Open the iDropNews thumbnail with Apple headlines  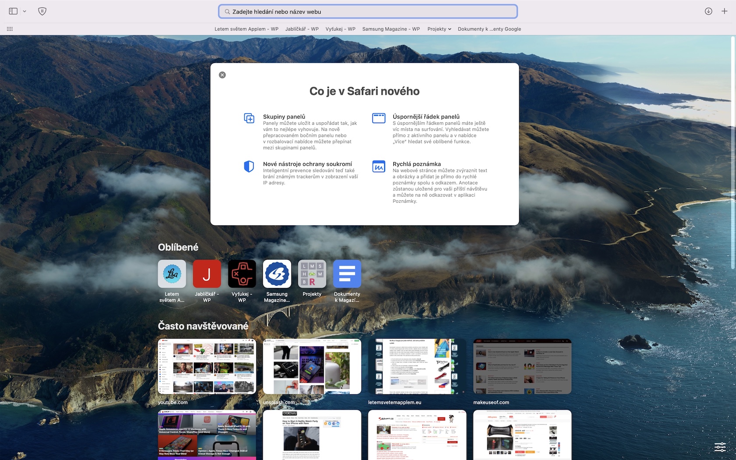point(207,435)
